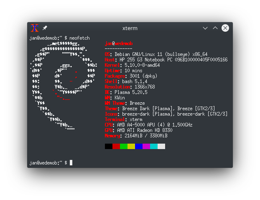The height and width of the screenshot is (200, 260).
Task: Click the Kernel line 5.10.0-8-amd64
Action: [133, 65]
